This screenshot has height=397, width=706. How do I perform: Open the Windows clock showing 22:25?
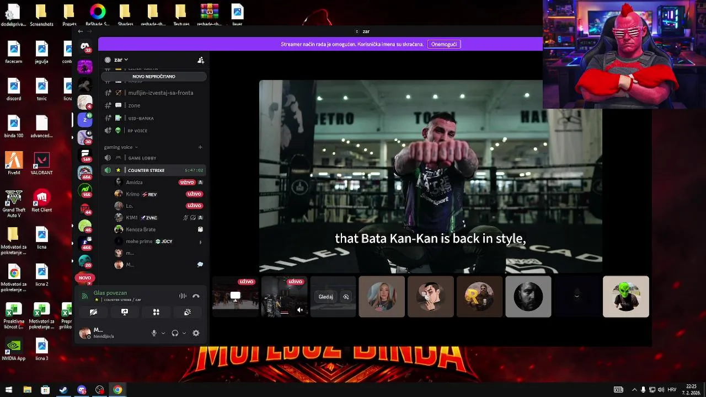point(691,390)
